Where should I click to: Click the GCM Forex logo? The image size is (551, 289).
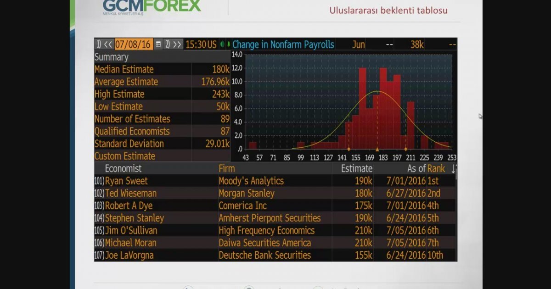tap(152, 7)
